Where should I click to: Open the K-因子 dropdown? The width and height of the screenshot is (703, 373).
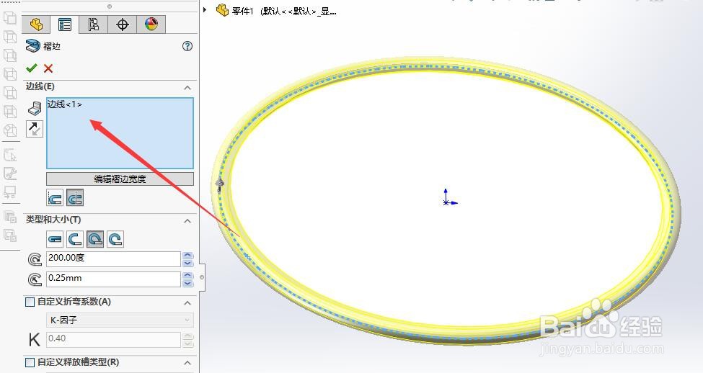click(x=120, y=320)
